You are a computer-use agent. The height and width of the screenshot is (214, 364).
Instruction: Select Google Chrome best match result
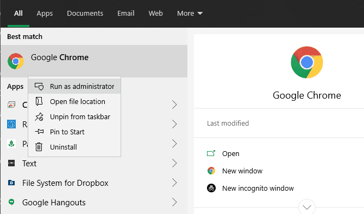click(x=94, y=61)
